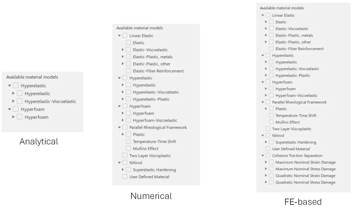Check Two Layer Viscoplastic in Numerical panel
The width and height of the screenshot is (354, 207).
125,156
